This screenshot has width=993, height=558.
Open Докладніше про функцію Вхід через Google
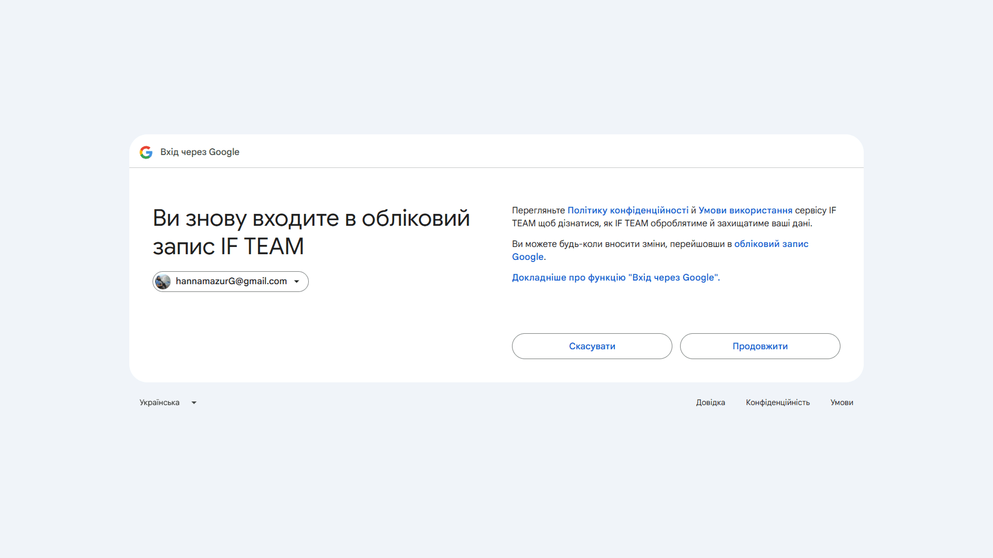click(x=616, y=277)
